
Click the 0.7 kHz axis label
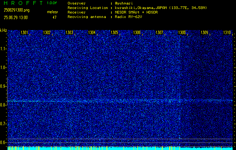pyautogui.click(x=3, y=124)
